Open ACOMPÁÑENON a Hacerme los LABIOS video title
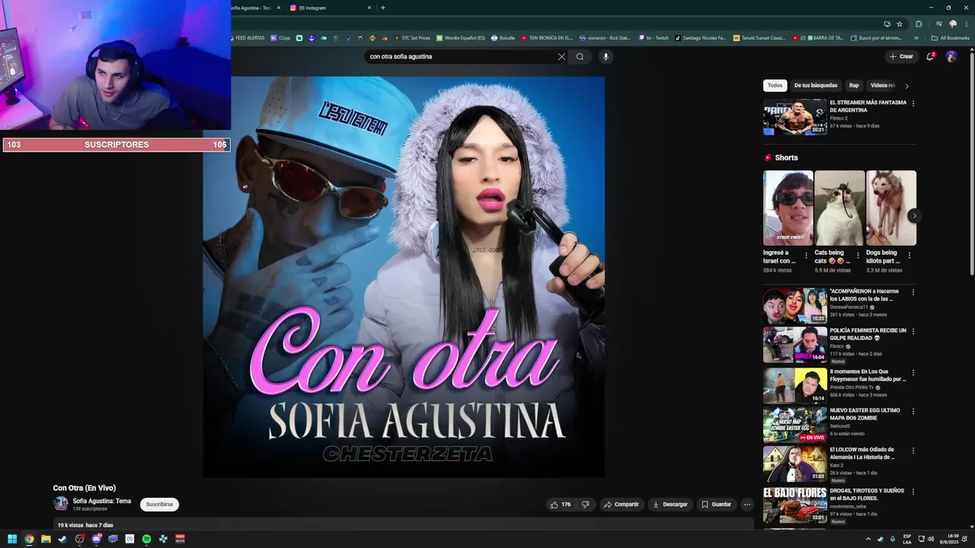 865,295
